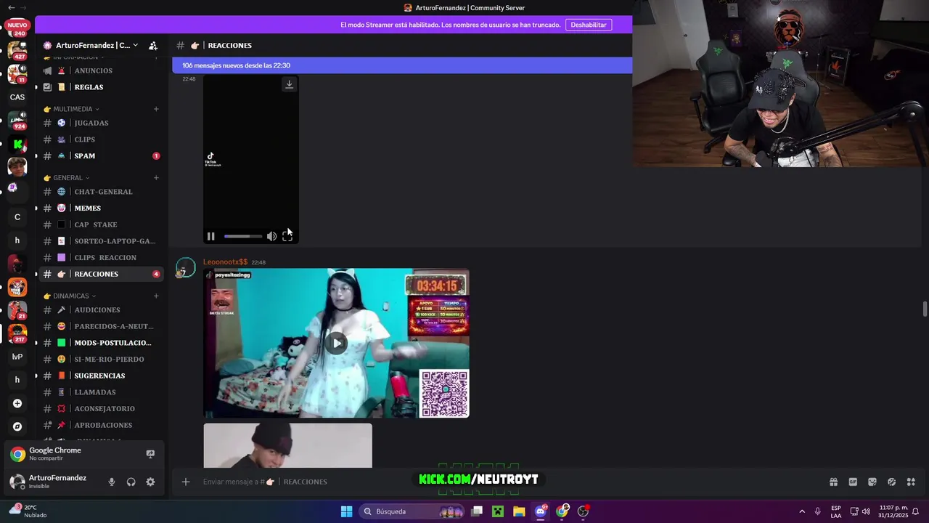Open the gift Nitro icon
The image size is (929, 523).
coord(833,482)
